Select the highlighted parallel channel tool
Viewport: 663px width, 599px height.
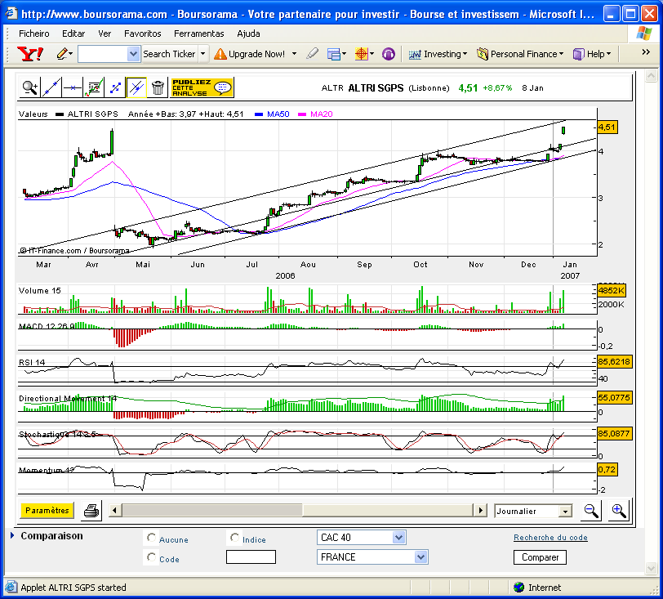pyautogui.click(x=136, y=87)
